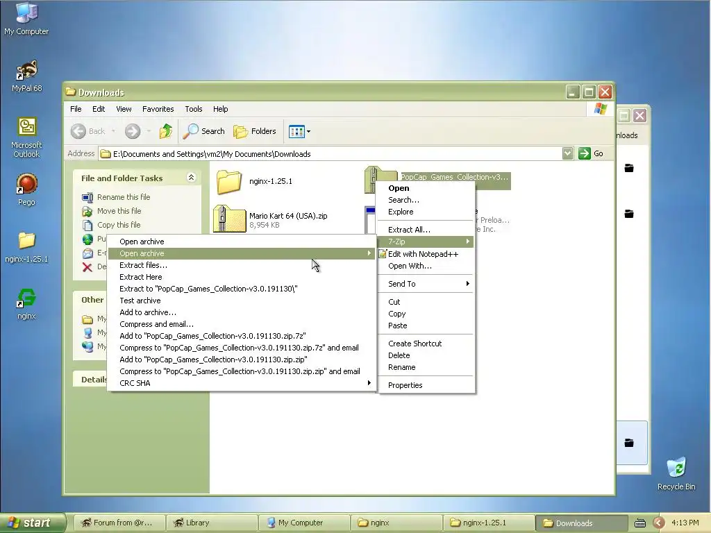The height and width of the screenshot is (533, 711).
Task: Choose Rename in the context menu
Action: click(426, 367)
